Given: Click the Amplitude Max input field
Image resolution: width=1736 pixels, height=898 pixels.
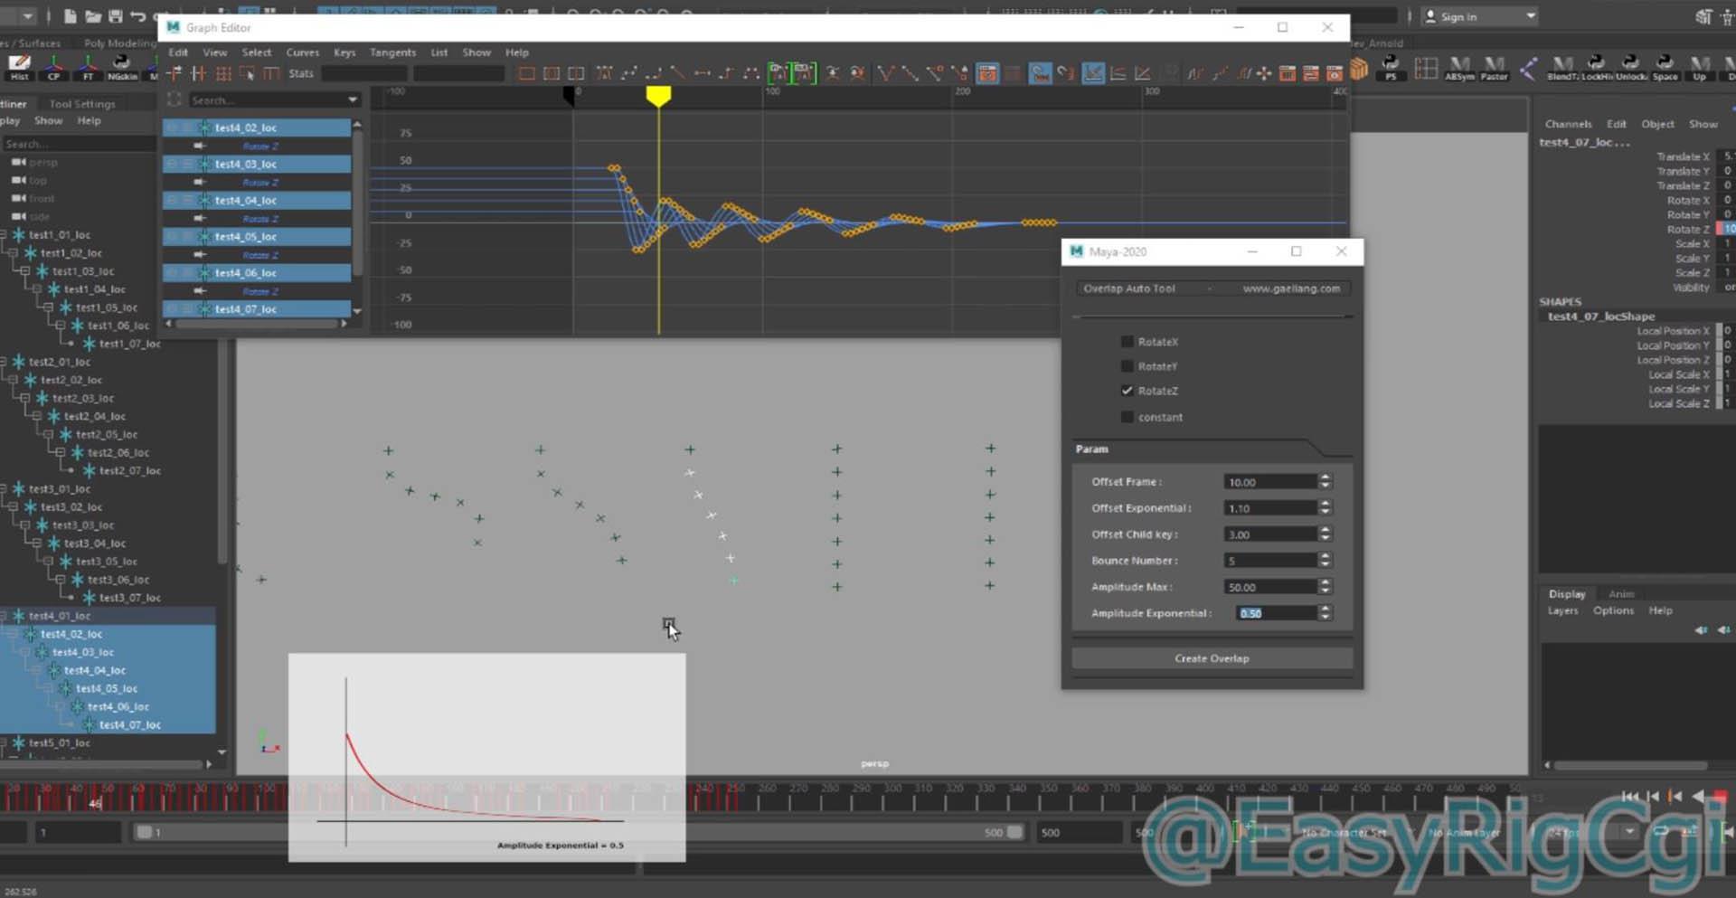Looking at the screenshot, I should 1269,587.
